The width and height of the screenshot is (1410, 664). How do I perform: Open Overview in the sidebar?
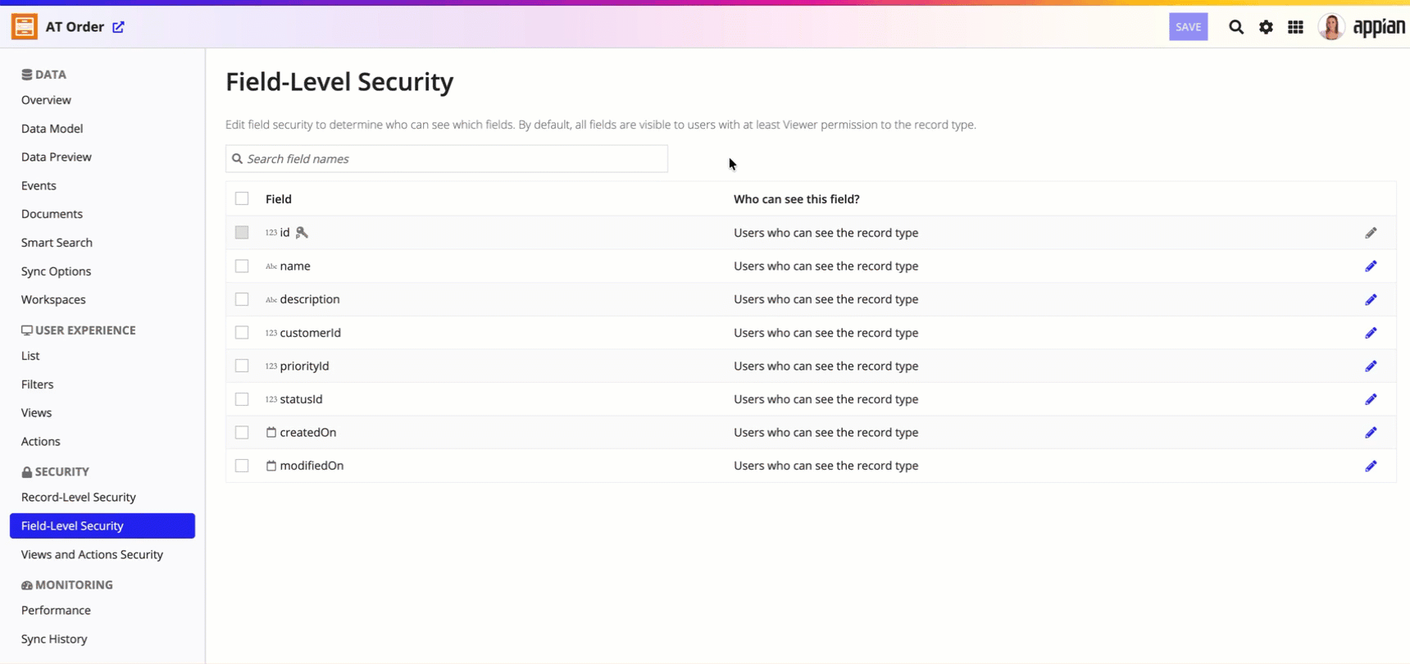[46, 100]
